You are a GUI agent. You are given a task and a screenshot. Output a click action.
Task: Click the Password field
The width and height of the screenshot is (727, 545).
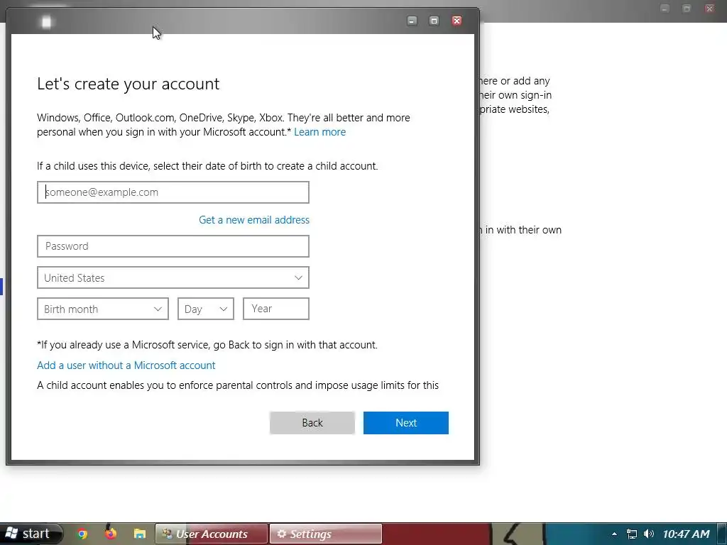(173, 246)
